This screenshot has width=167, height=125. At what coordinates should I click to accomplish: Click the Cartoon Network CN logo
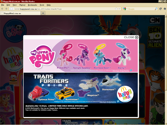tap(155, 21)
